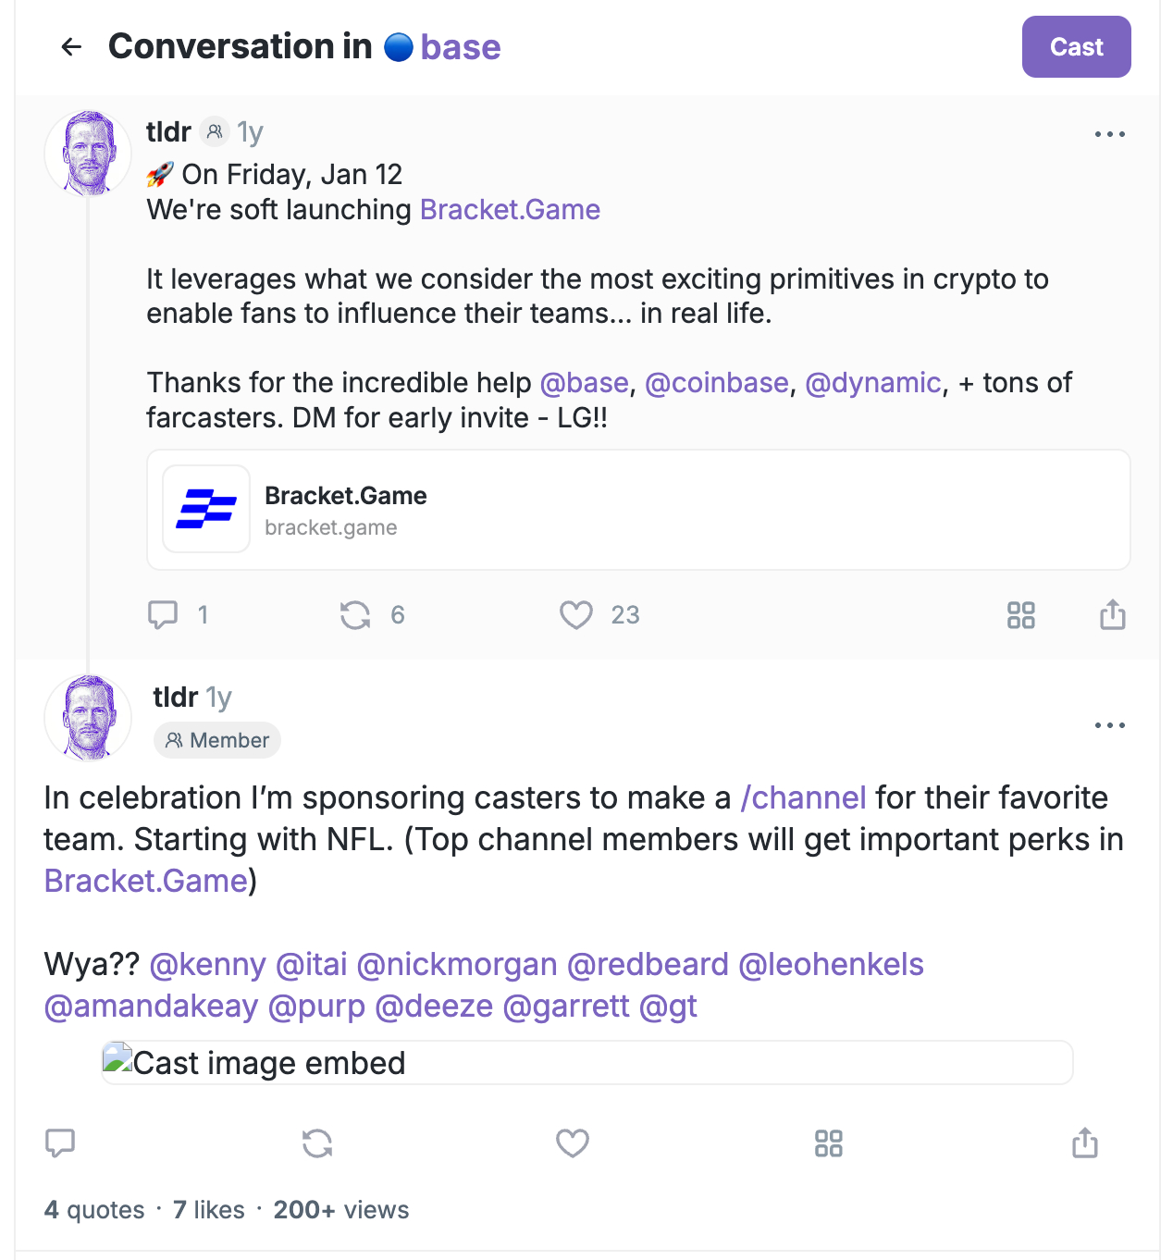Toggle like on the second cast's heart
Viewport: 1173px width, 1260px height.
pos(572,1143)
